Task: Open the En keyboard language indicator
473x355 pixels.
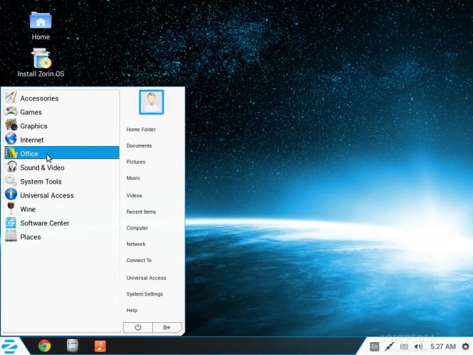Action: click(374, 347)
